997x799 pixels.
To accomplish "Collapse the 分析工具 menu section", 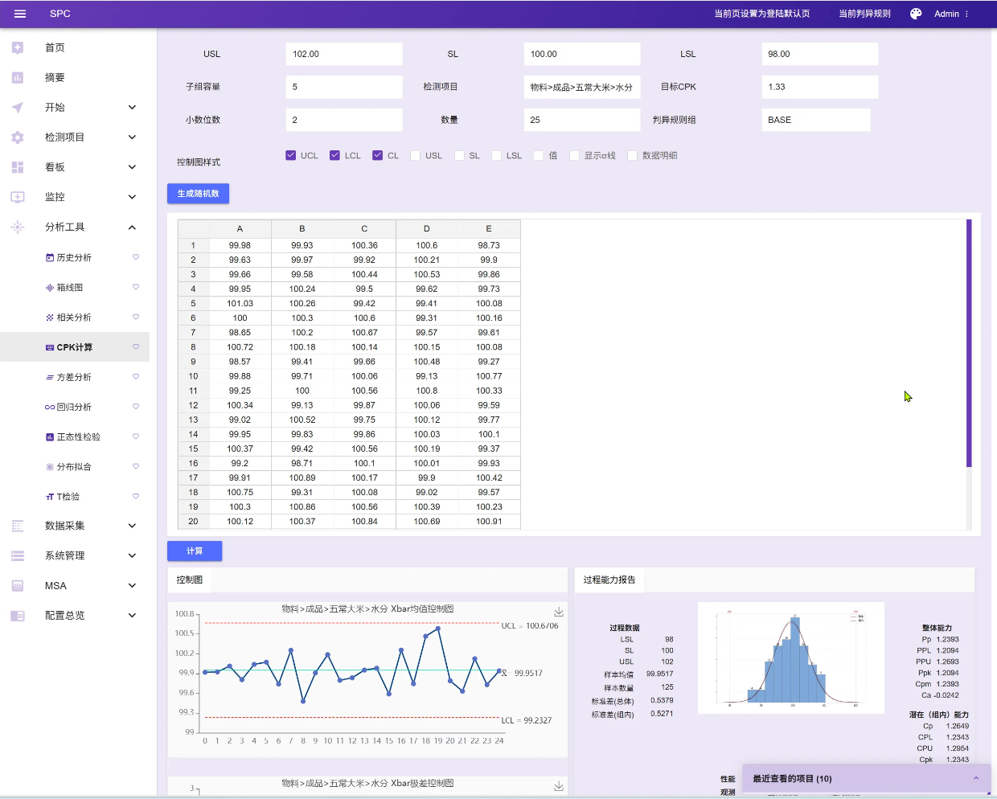I will coord(132,227).
